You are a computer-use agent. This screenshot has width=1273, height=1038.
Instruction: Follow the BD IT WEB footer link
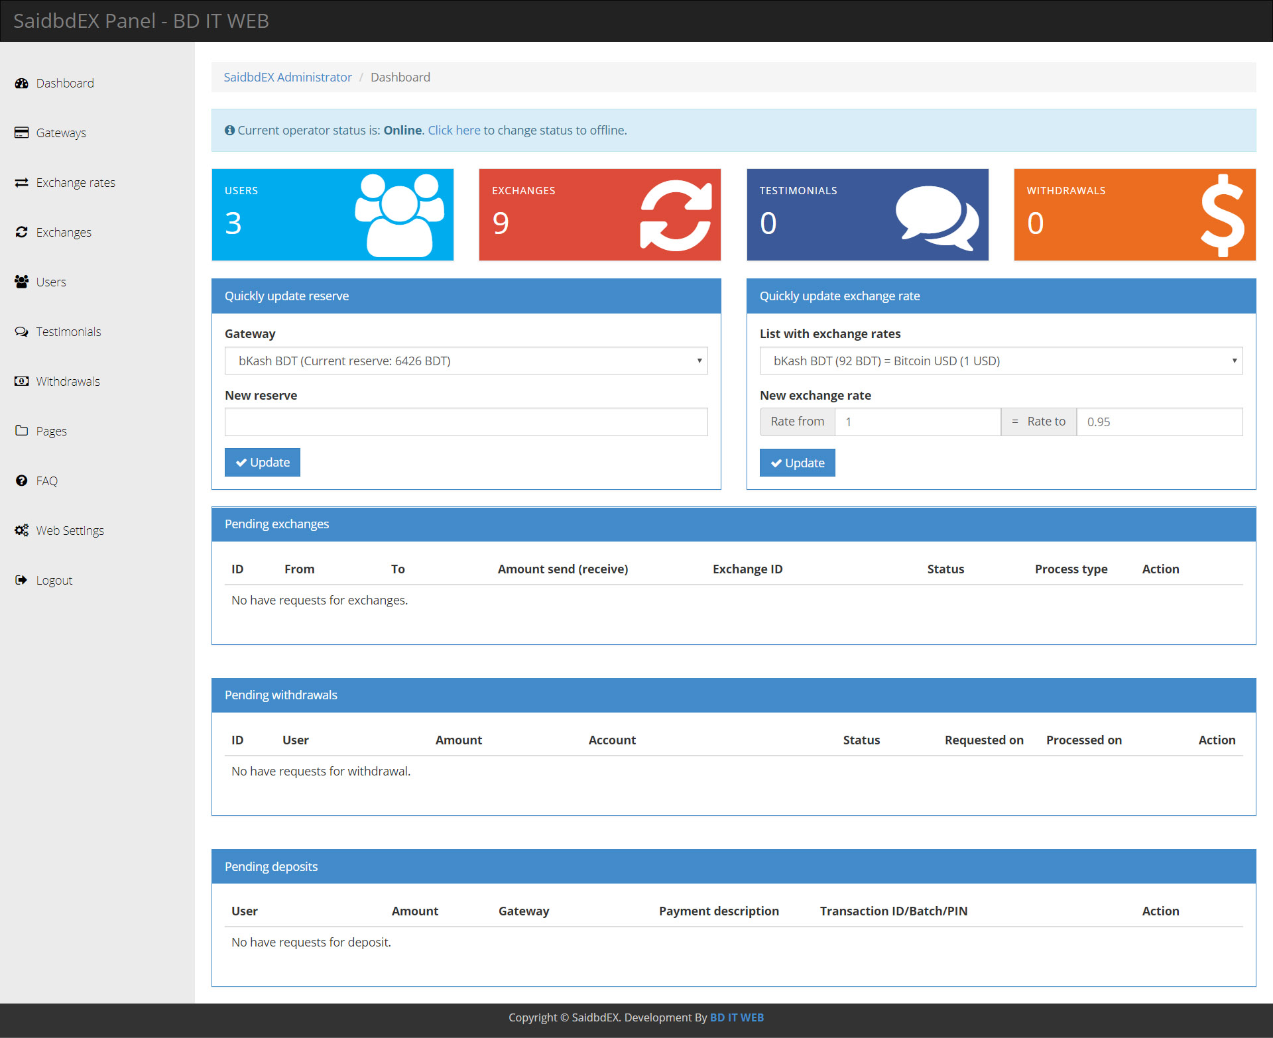(x=736, y=1017)
